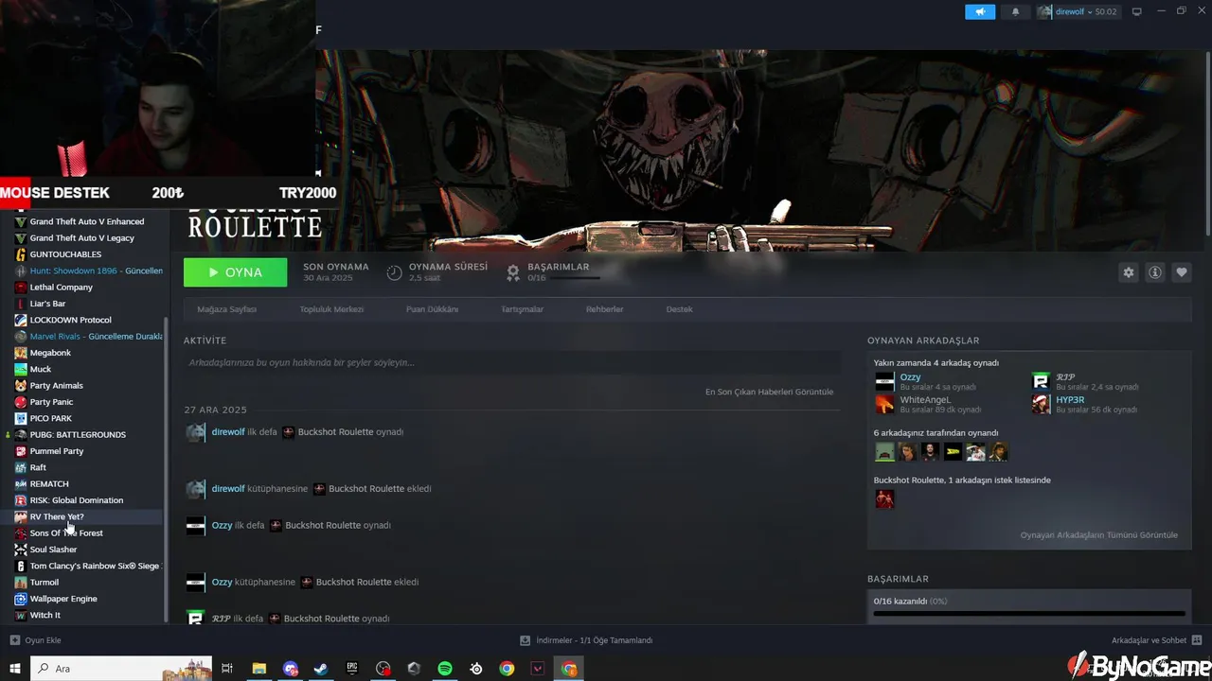This screenshot has height=681, width=1212.
Task: Open friend HYP3R's profile
Action: coord(1070,399)
